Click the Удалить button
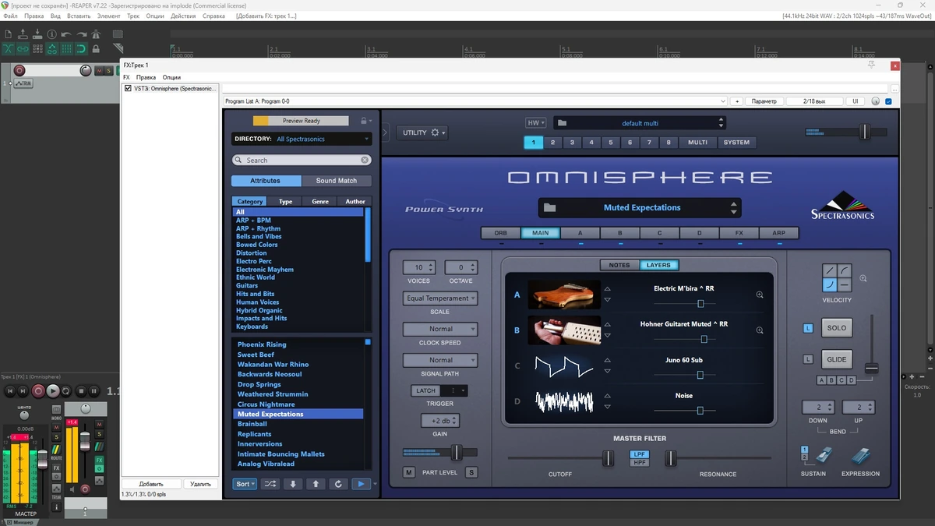 pyautogui.click(x=200, y=484)
